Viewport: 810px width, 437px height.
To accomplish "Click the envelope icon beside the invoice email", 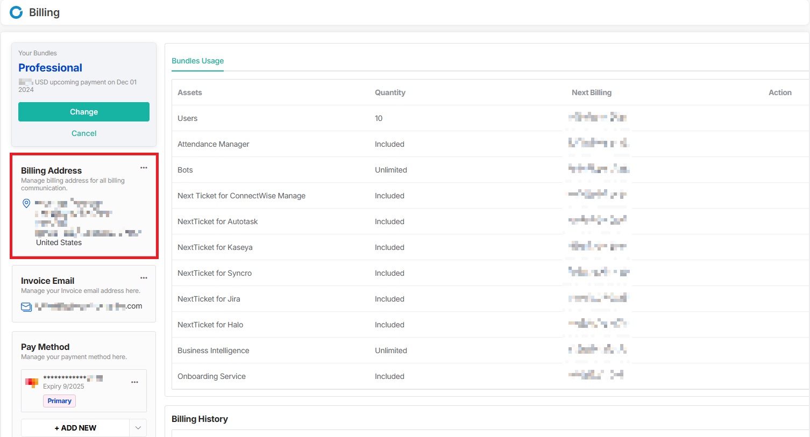I will [x=26, y=306].
